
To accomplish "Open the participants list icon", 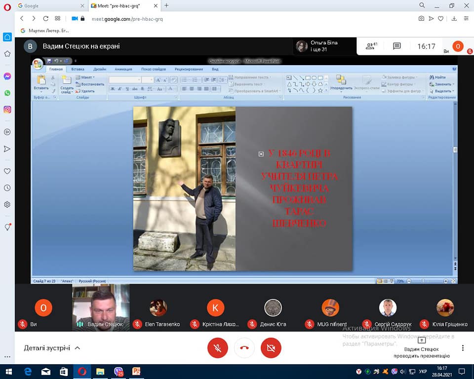I will (x=371, y=46).
